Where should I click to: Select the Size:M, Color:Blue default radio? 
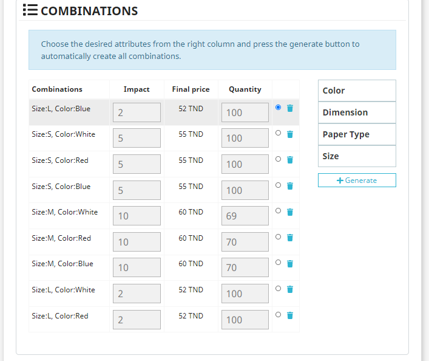click(278, 263)
